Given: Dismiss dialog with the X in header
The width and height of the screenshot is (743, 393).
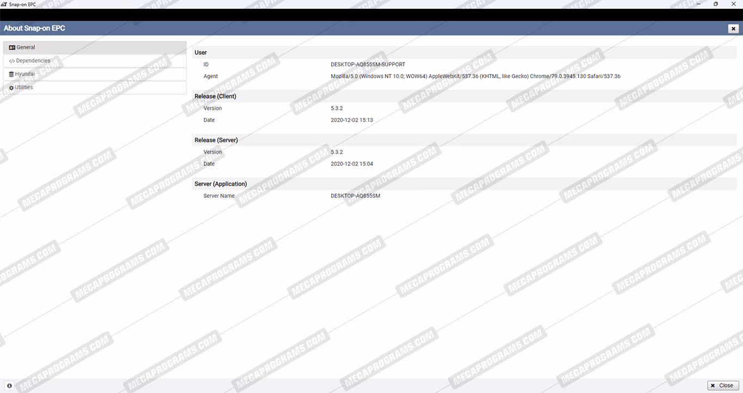Looking at the screenshot, I should [x=733, y=29].
